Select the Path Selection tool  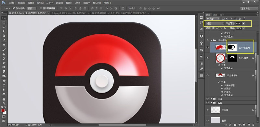[x=4, y=90]
